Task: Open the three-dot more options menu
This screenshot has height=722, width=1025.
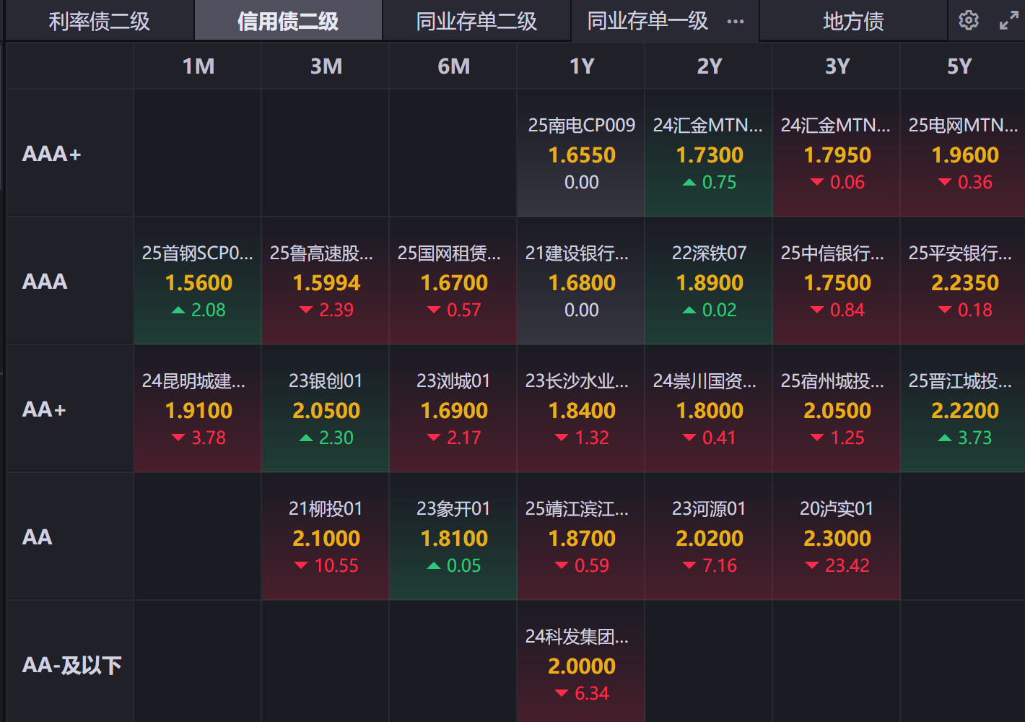Action: pos(736,22)
